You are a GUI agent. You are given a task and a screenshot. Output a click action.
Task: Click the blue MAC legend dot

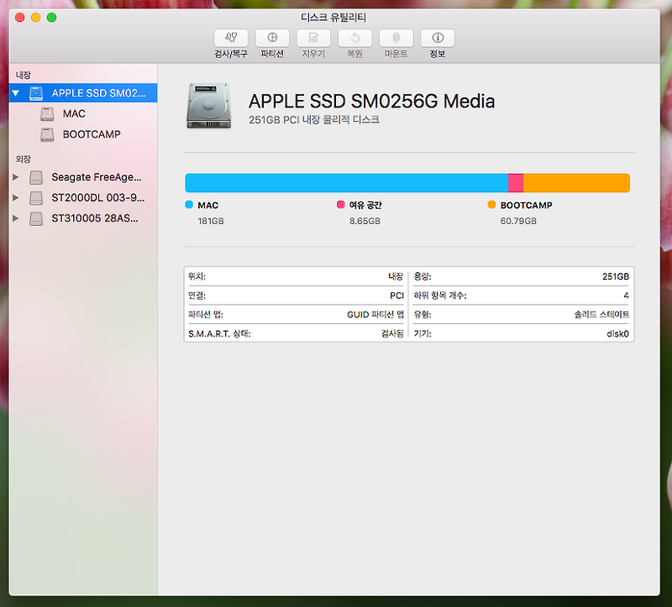[x=189, y=204]
